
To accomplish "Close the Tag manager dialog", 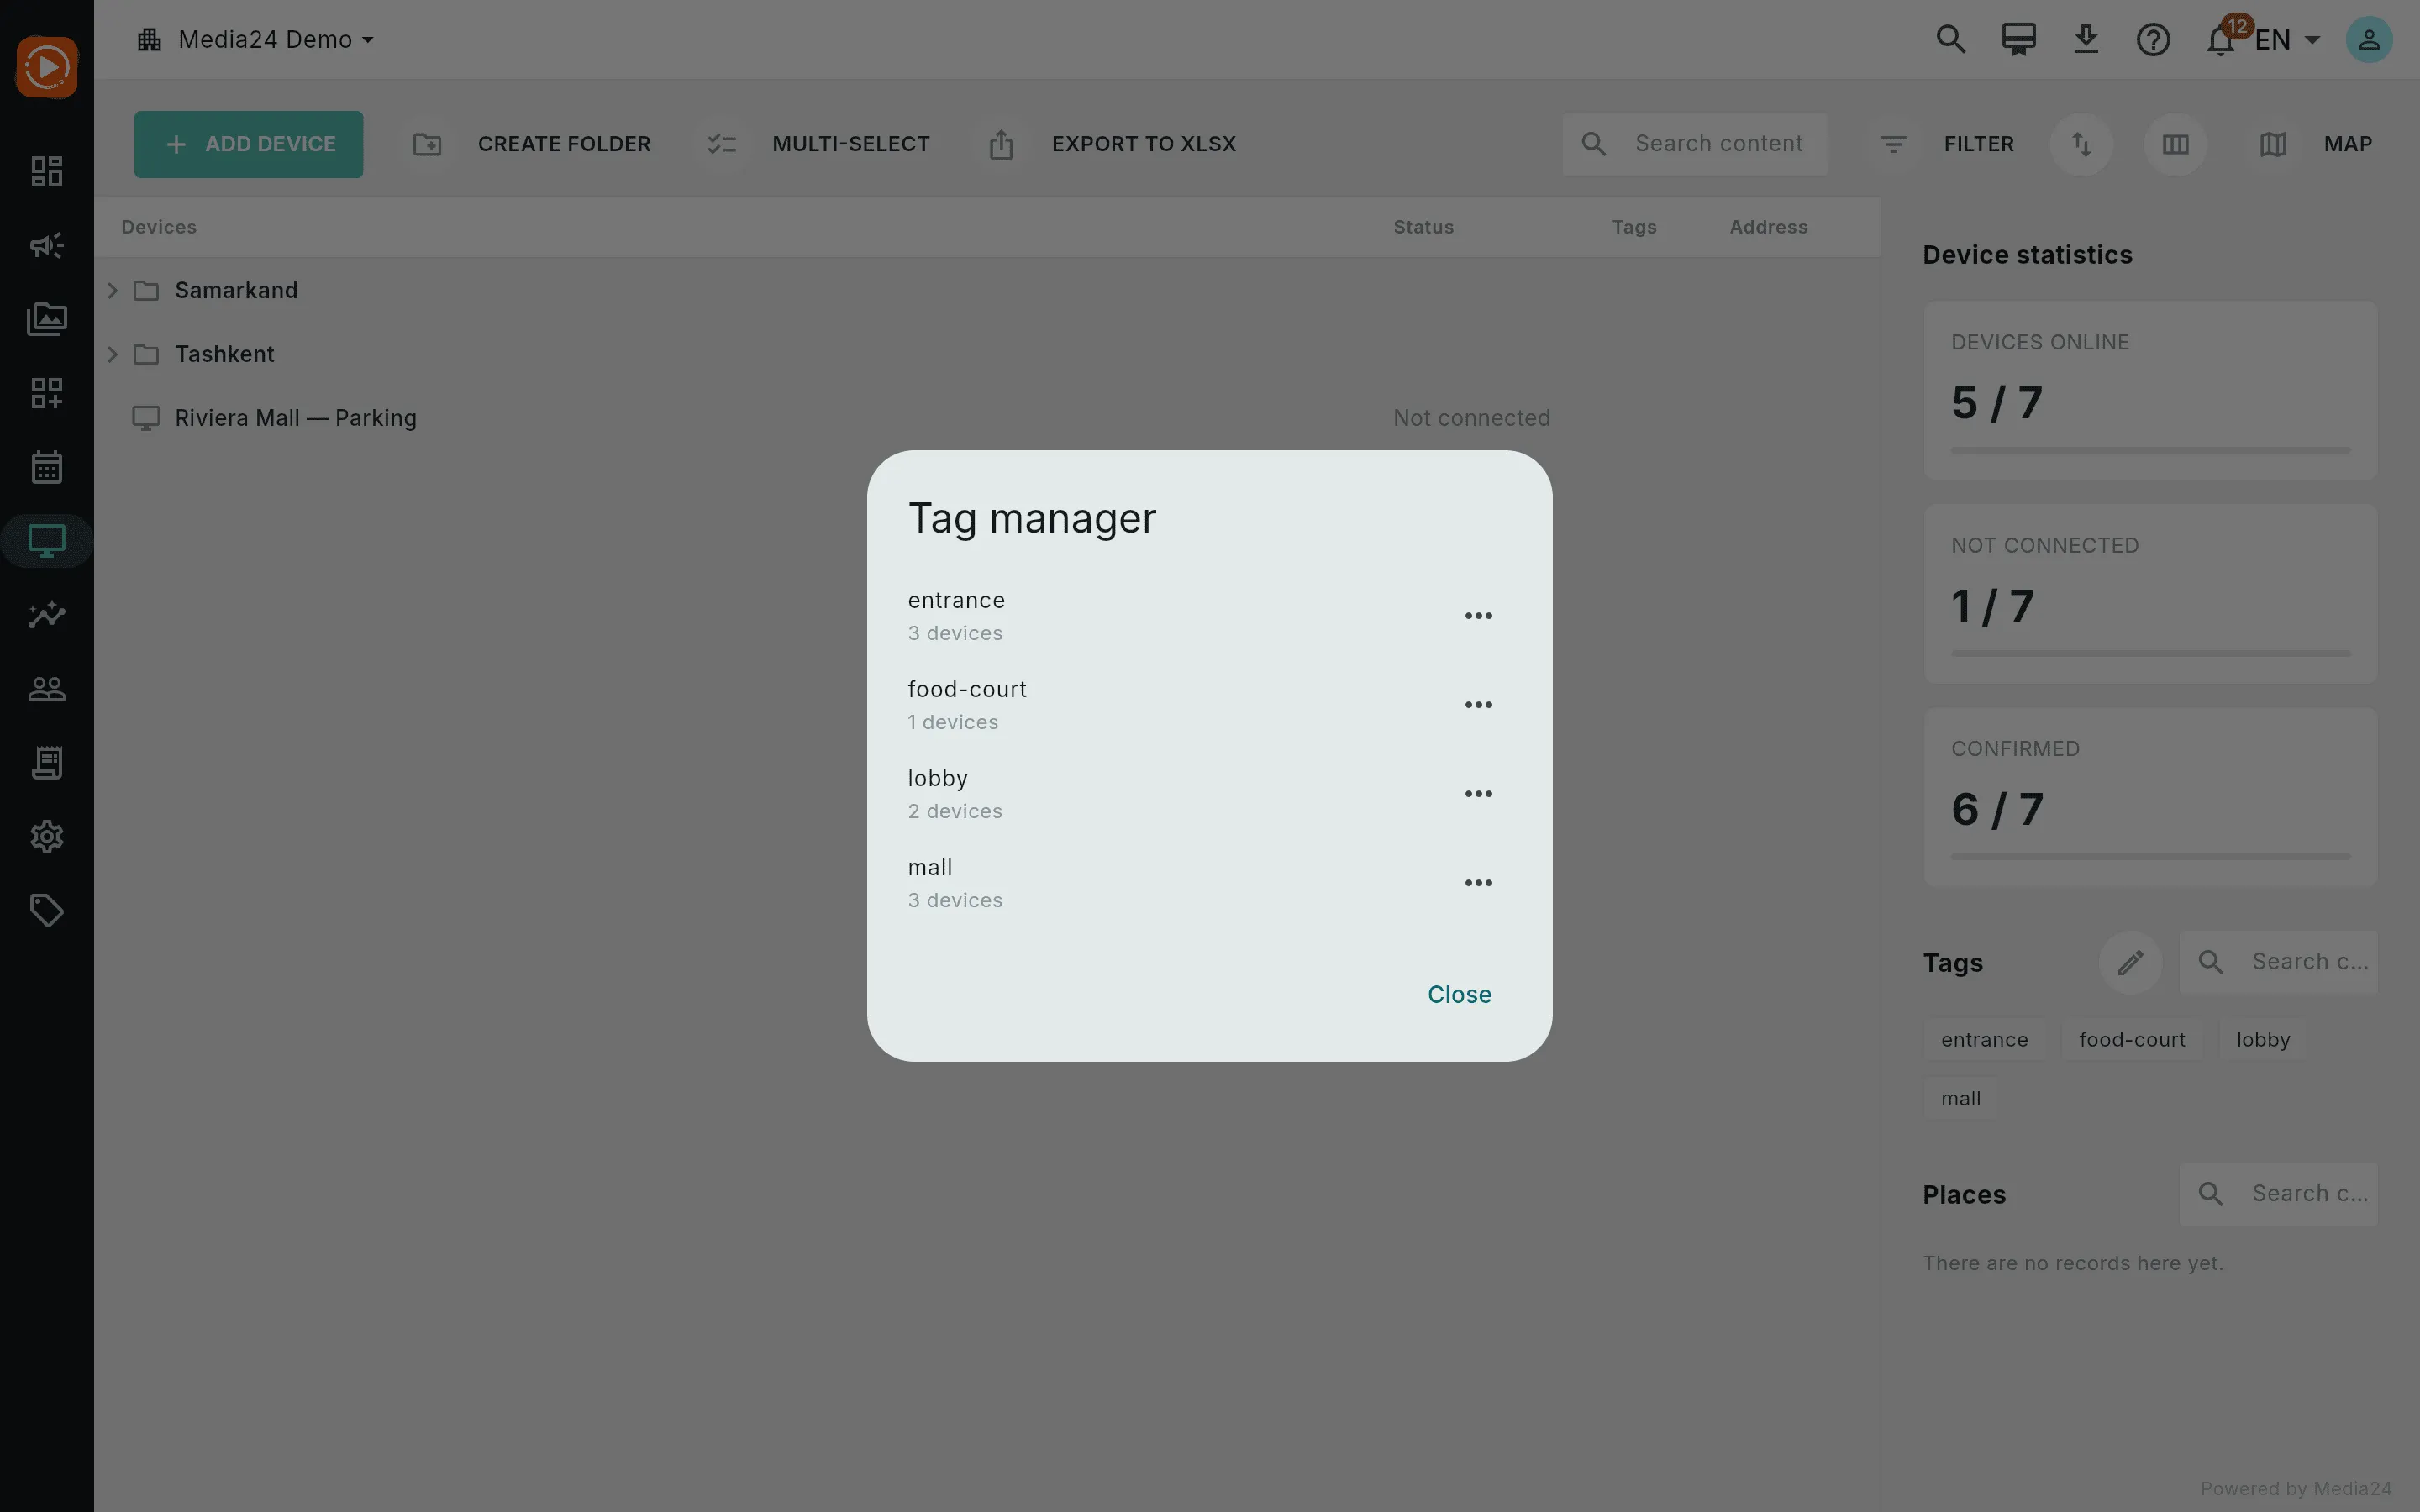I will coord(1459,994).
